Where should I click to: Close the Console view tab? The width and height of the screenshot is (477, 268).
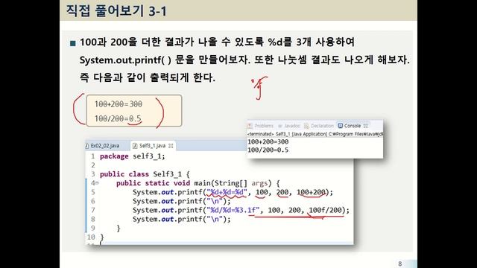tap(365, 126)
